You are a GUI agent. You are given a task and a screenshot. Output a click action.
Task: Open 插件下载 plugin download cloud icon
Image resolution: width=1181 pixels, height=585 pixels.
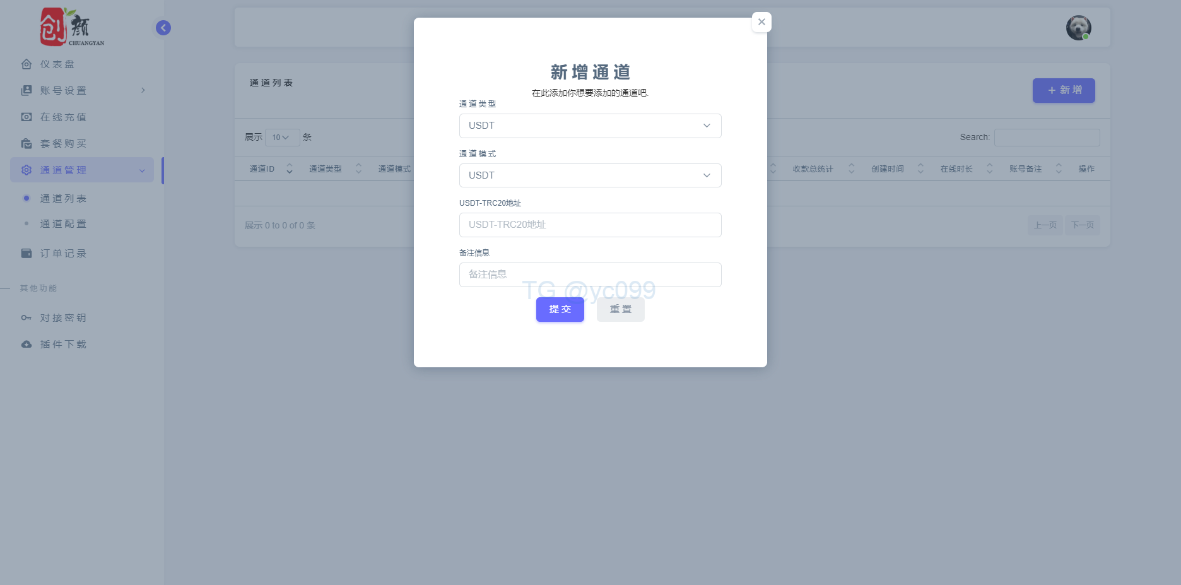pyautogui.click(x=25, y=344)
